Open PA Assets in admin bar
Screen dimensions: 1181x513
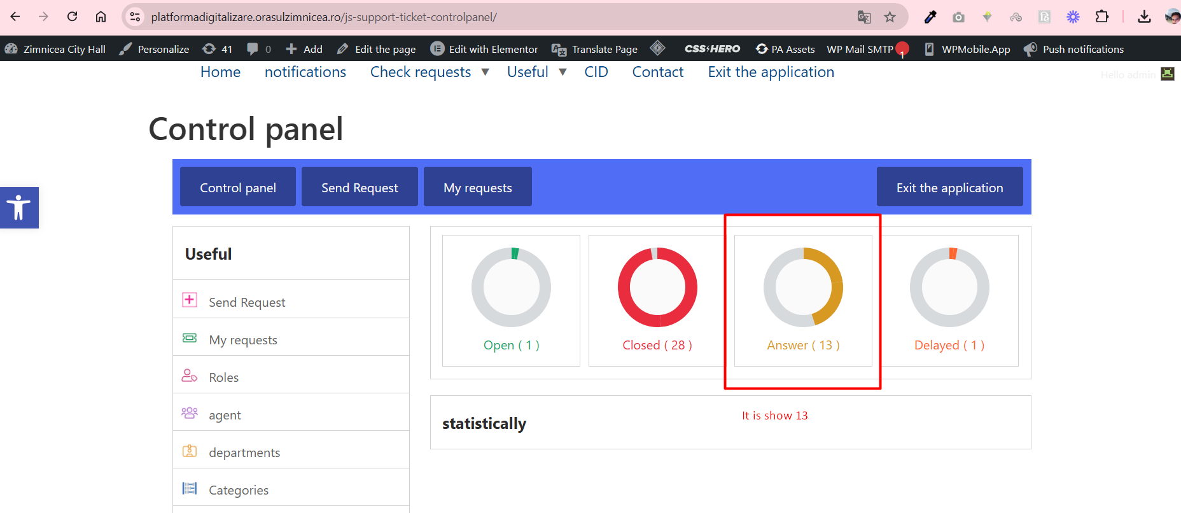click(785, 49)
